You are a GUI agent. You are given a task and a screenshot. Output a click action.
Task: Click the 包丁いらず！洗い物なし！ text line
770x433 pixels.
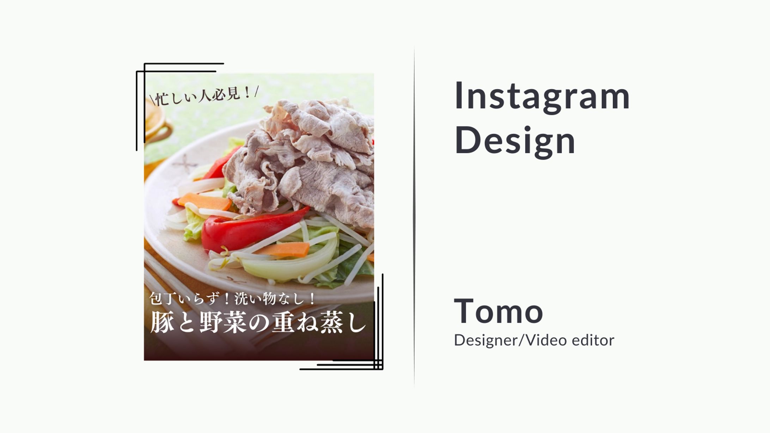coord(233,298)
